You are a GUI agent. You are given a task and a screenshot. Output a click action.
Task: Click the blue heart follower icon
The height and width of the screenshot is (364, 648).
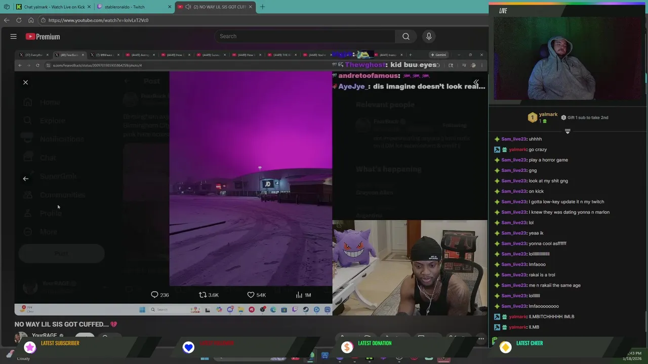pyautogui.click(x=188, y=347)
